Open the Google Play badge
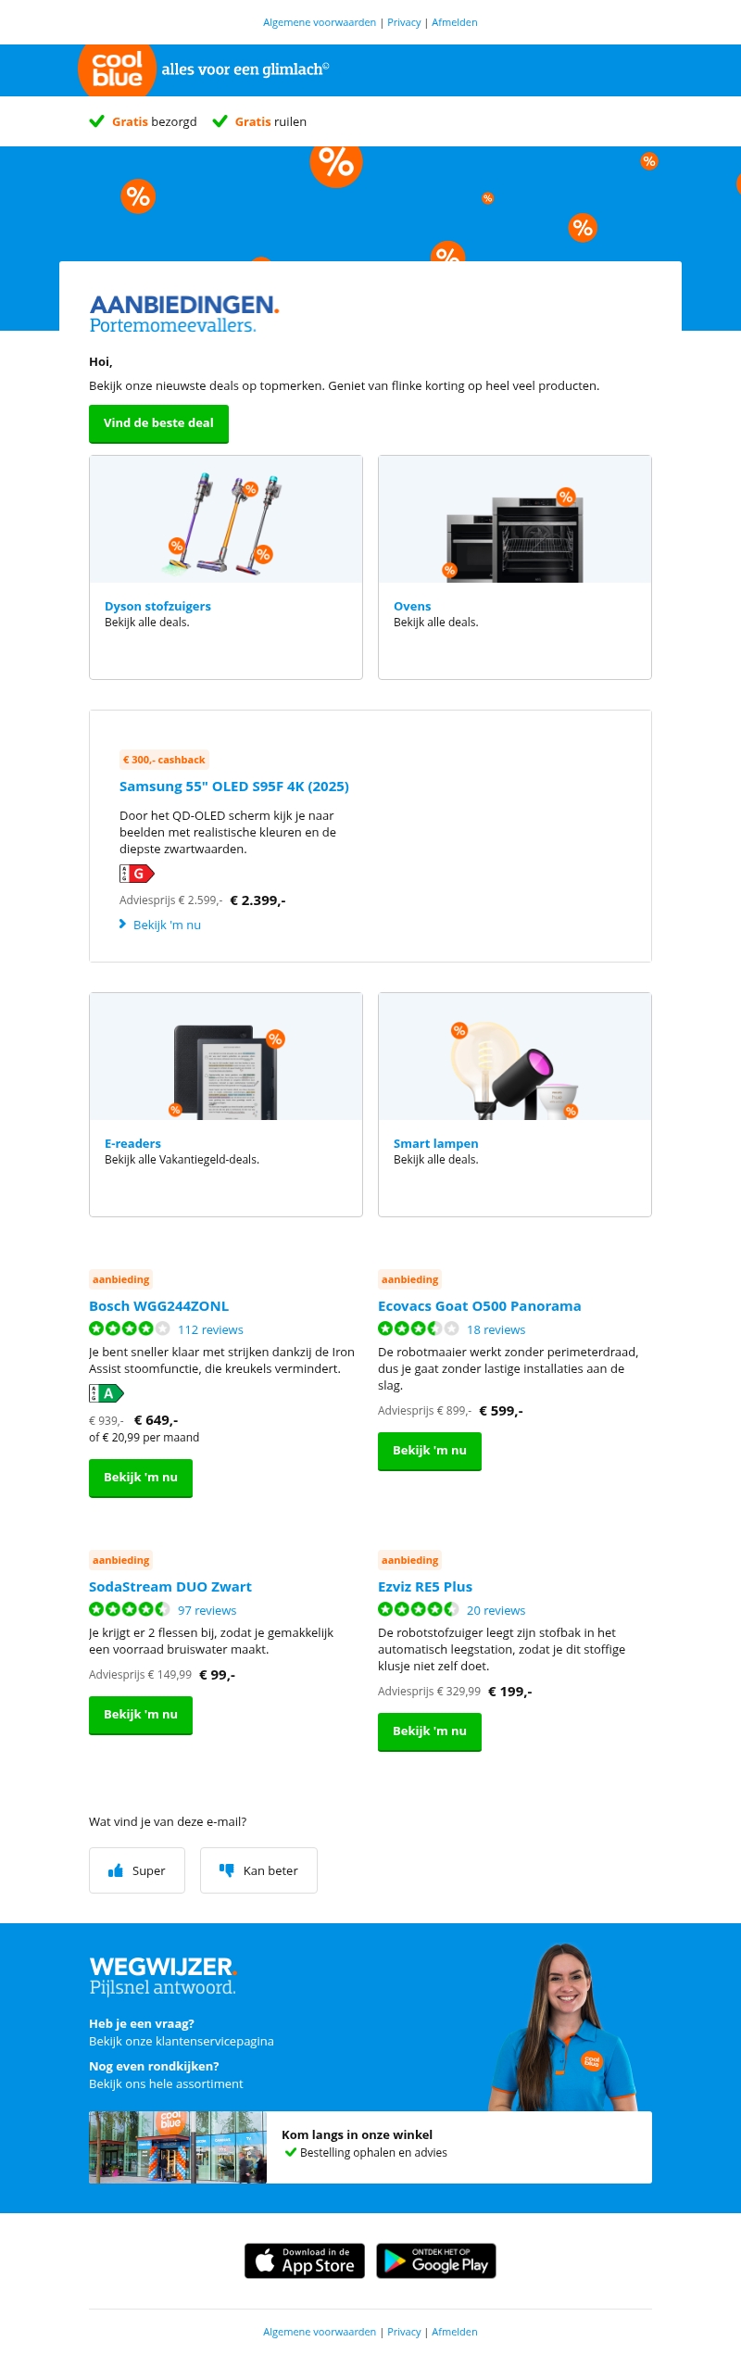This screenshot has width=741, height=2354. pyautogui.click(x=436, y=2260)
